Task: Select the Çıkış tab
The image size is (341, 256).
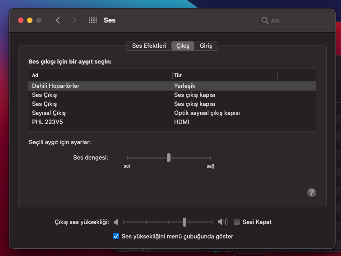Action: click(x=183, y=46)
